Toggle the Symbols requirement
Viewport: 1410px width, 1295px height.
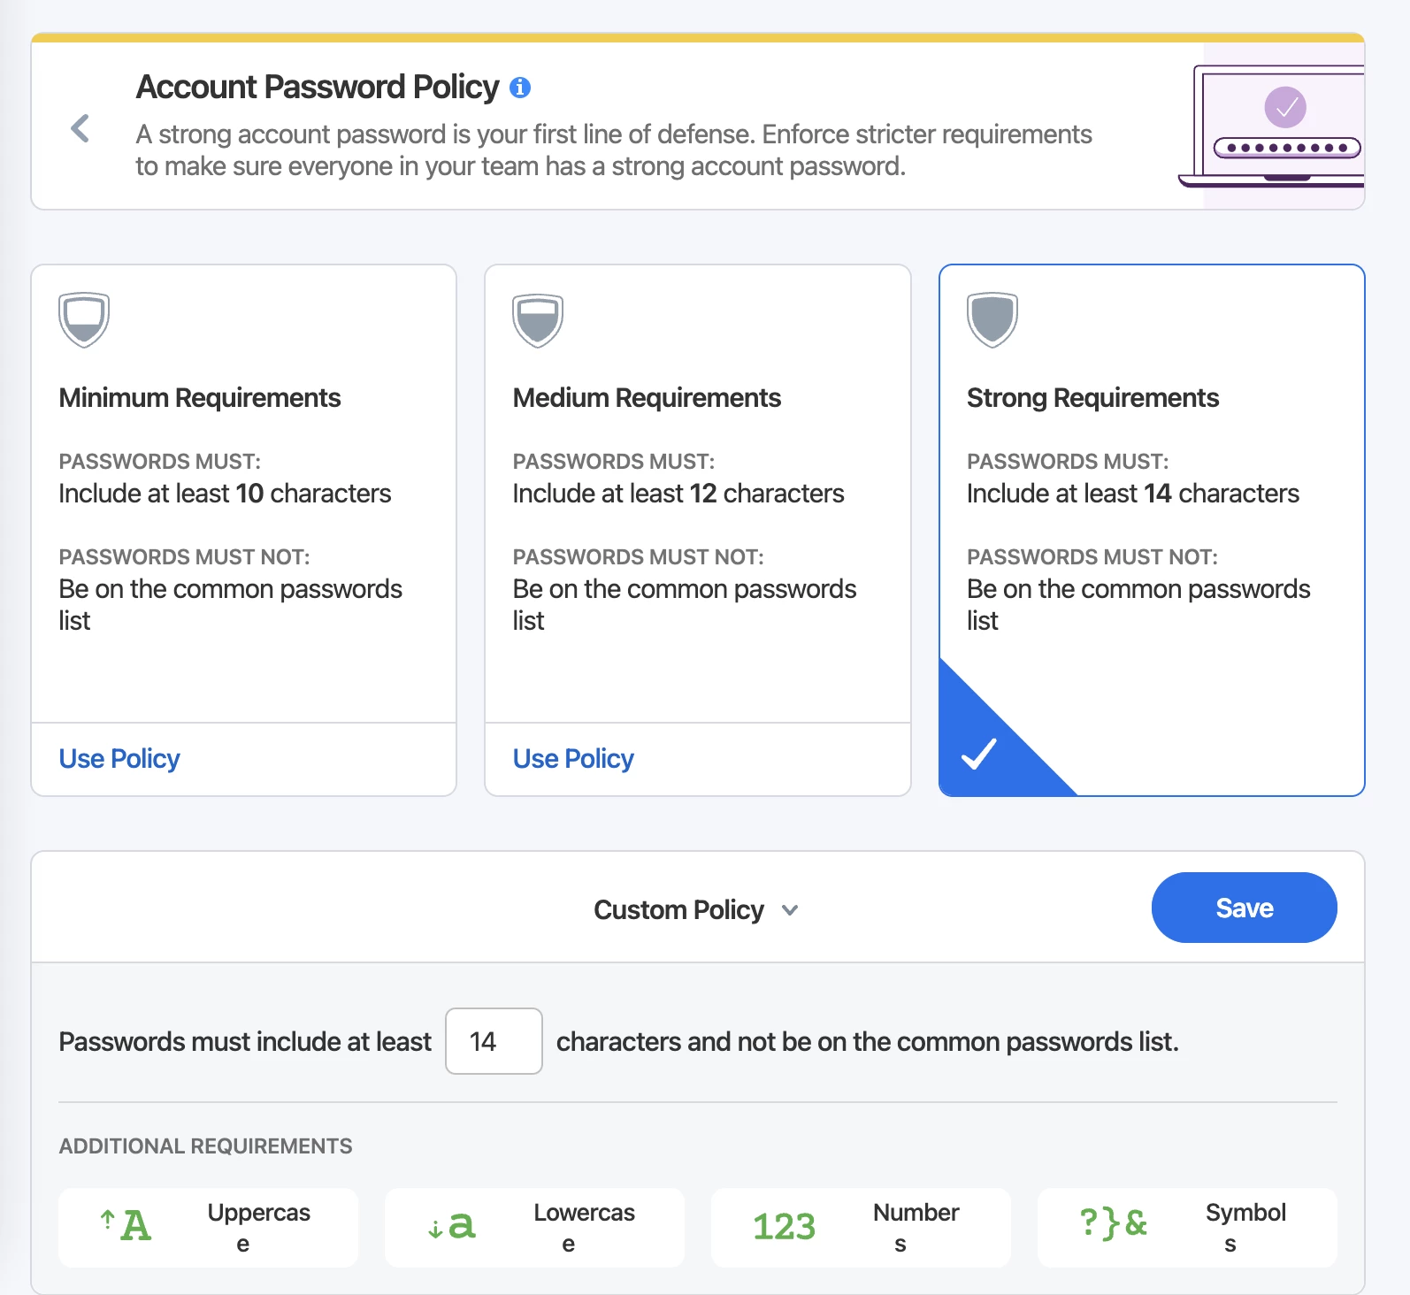1187,1228
